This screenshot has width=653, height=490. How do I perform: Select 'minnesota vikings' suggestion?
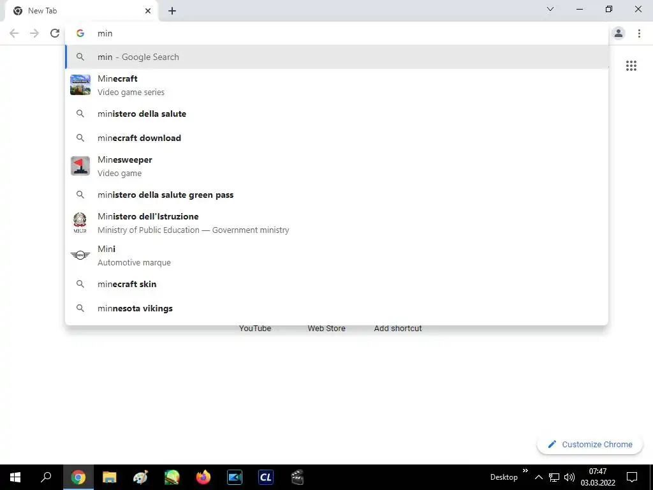[337, 308]
